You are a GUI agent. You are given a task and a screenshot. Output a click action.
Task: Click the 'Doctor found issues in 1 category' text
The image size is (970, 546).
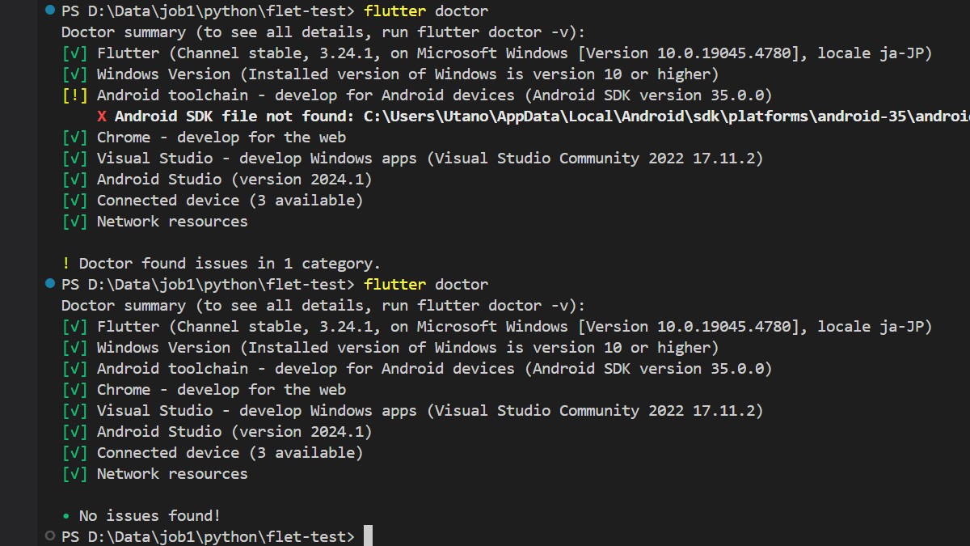(x=230, y=264)
